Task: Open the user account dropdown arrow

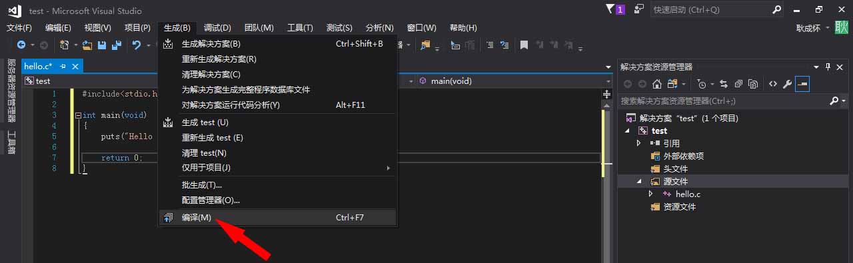Action: point(828,28)
